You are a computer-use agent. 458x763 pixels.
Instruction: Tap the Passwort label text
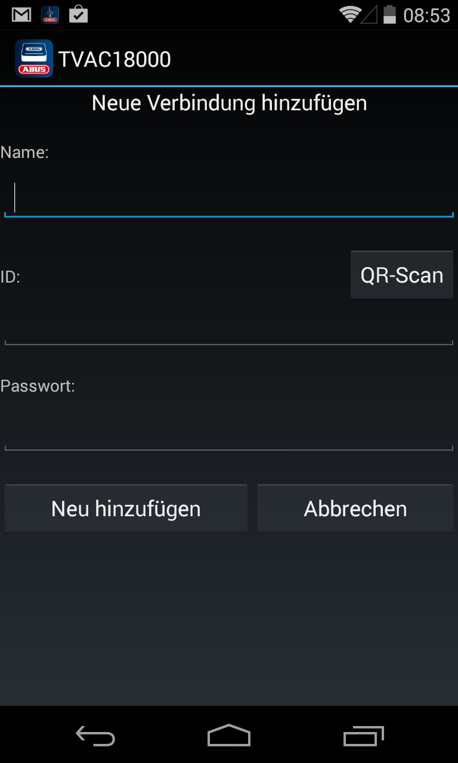38,386
